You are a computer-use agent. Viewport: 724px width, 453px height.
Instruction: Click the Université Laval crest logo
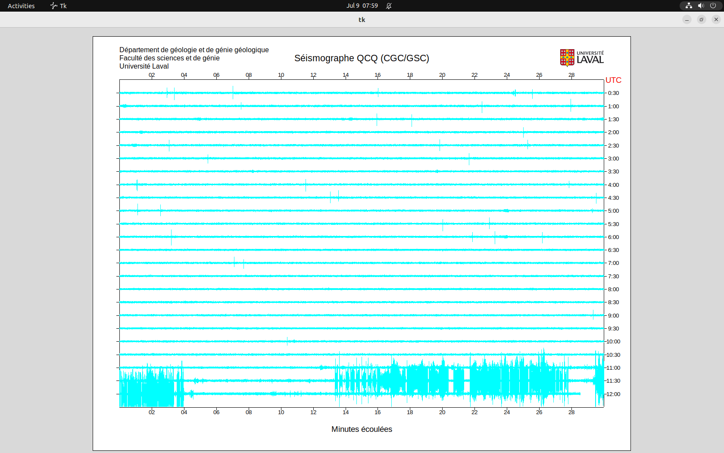[567, 58]
